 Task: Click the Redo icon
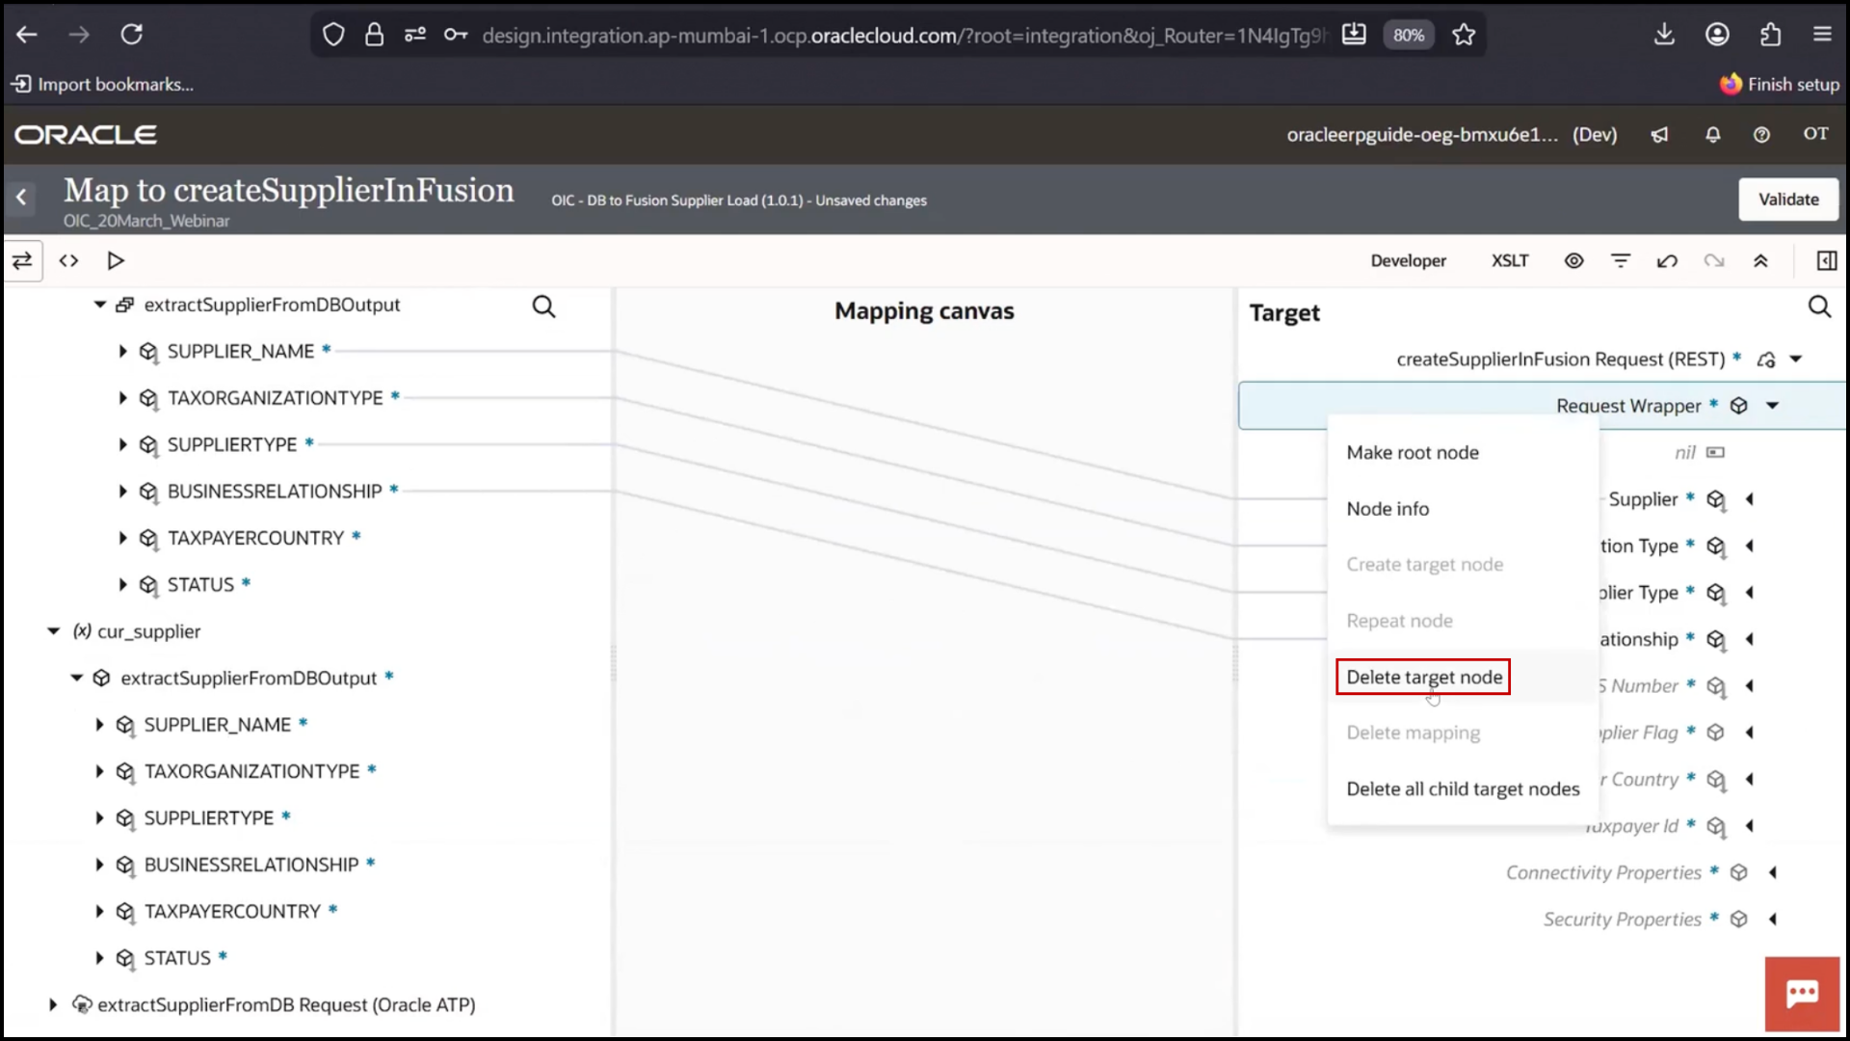(x=1714, y=260)
